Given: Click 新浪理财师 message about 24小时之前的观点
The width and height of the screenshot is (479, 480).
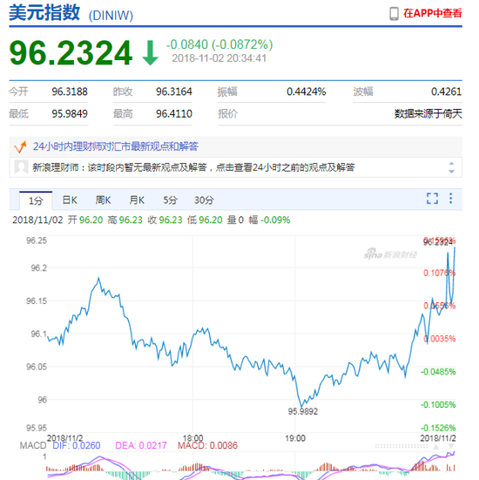Looking at the screenshot, I should coord(193,167).
